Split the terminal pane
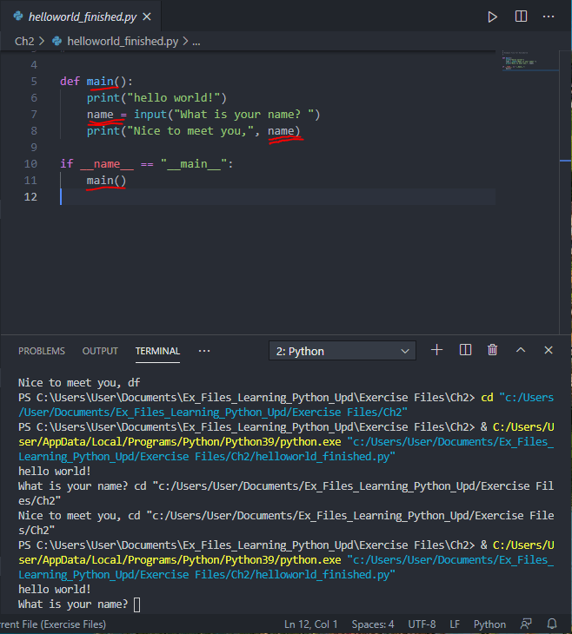 (465, 350)
